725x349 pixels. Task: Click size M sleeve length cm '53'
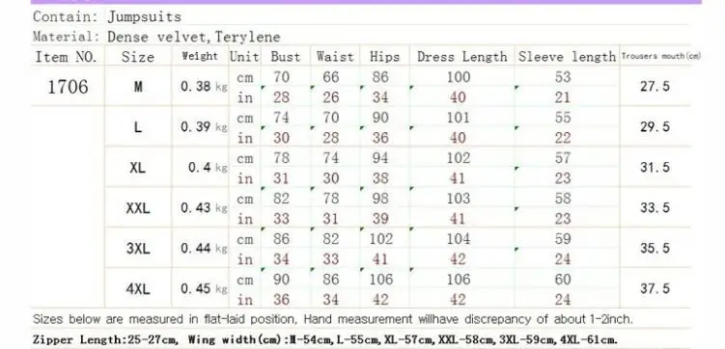coord(563,76)
